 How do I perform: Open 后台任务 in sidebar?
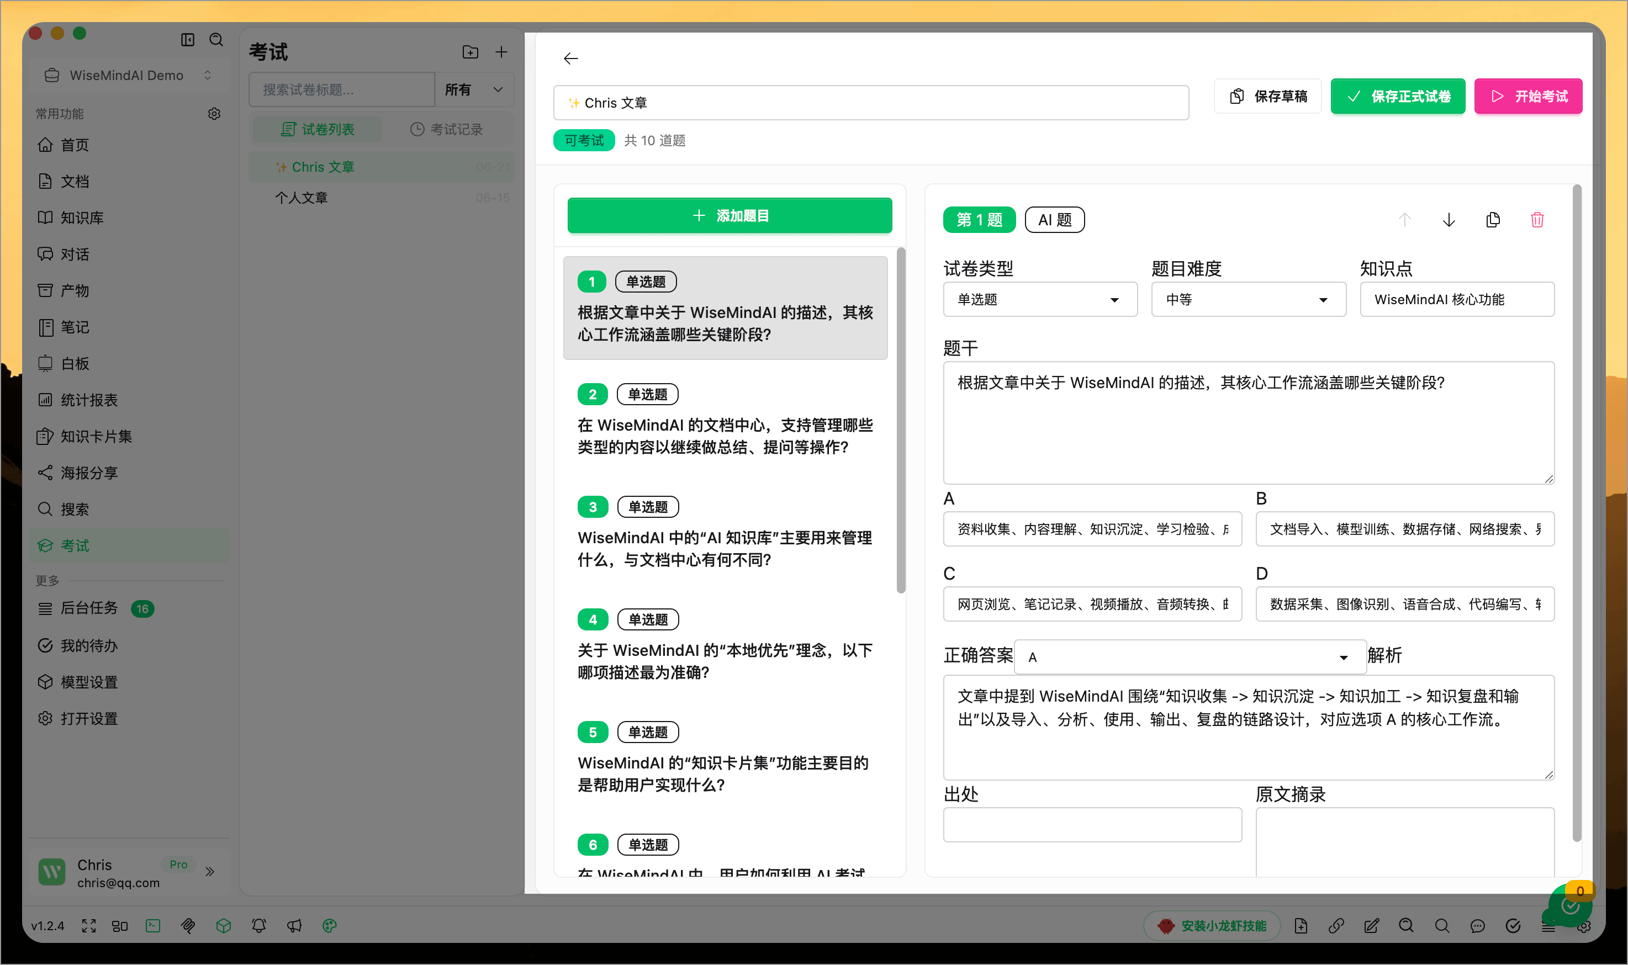(x=129, y=608)
